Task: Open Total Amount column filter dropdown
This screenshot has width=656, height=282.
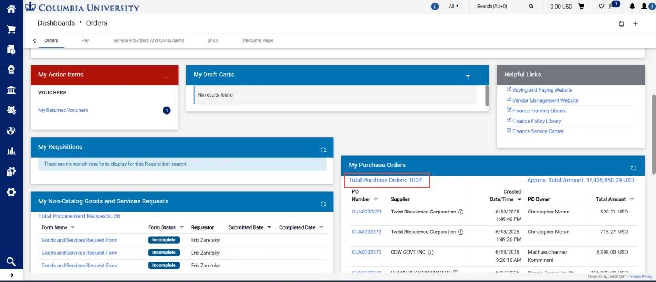Action: click(x=632, y=199)
